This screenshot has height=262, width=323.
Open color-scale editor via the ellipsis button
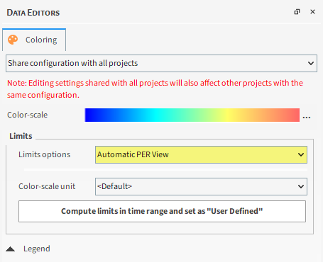coord(307,117)
